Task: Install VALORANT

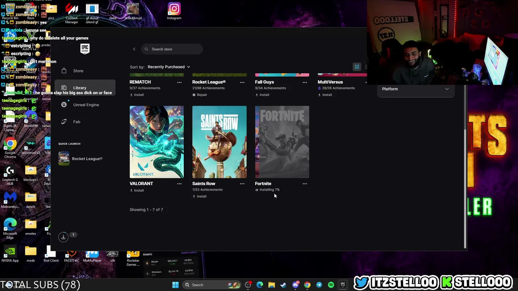Action: (x=137, y=190)
